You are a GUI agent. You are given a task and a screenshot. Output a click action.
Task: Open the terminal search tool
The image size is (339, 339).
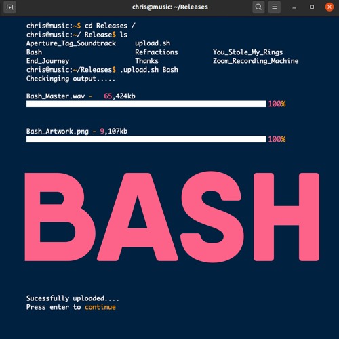coord(258,7)
